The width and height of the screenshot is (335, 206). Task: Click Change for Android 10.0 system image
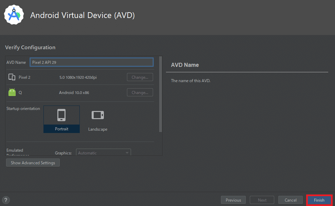click(140, 92)
